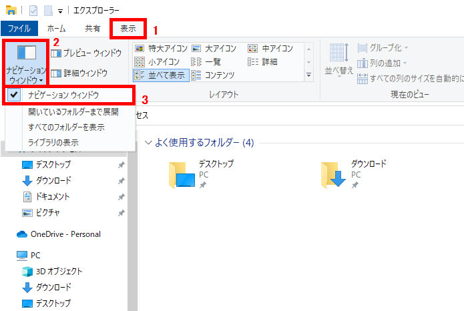Switch to 詳細 details layout
Image resolution: width=464 pixels, height=311 pixels.
pyautogui.click(x=266, y=61)
